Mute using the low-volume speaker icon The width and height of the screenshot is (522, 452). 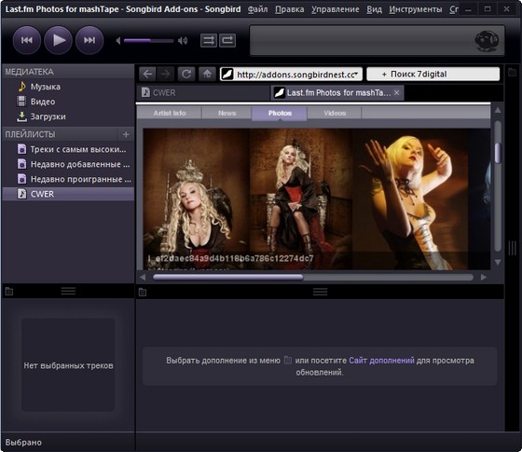(x=118, y=41)
